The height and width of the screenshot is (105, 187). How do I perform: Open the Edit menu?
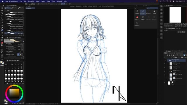coord(25,1)
